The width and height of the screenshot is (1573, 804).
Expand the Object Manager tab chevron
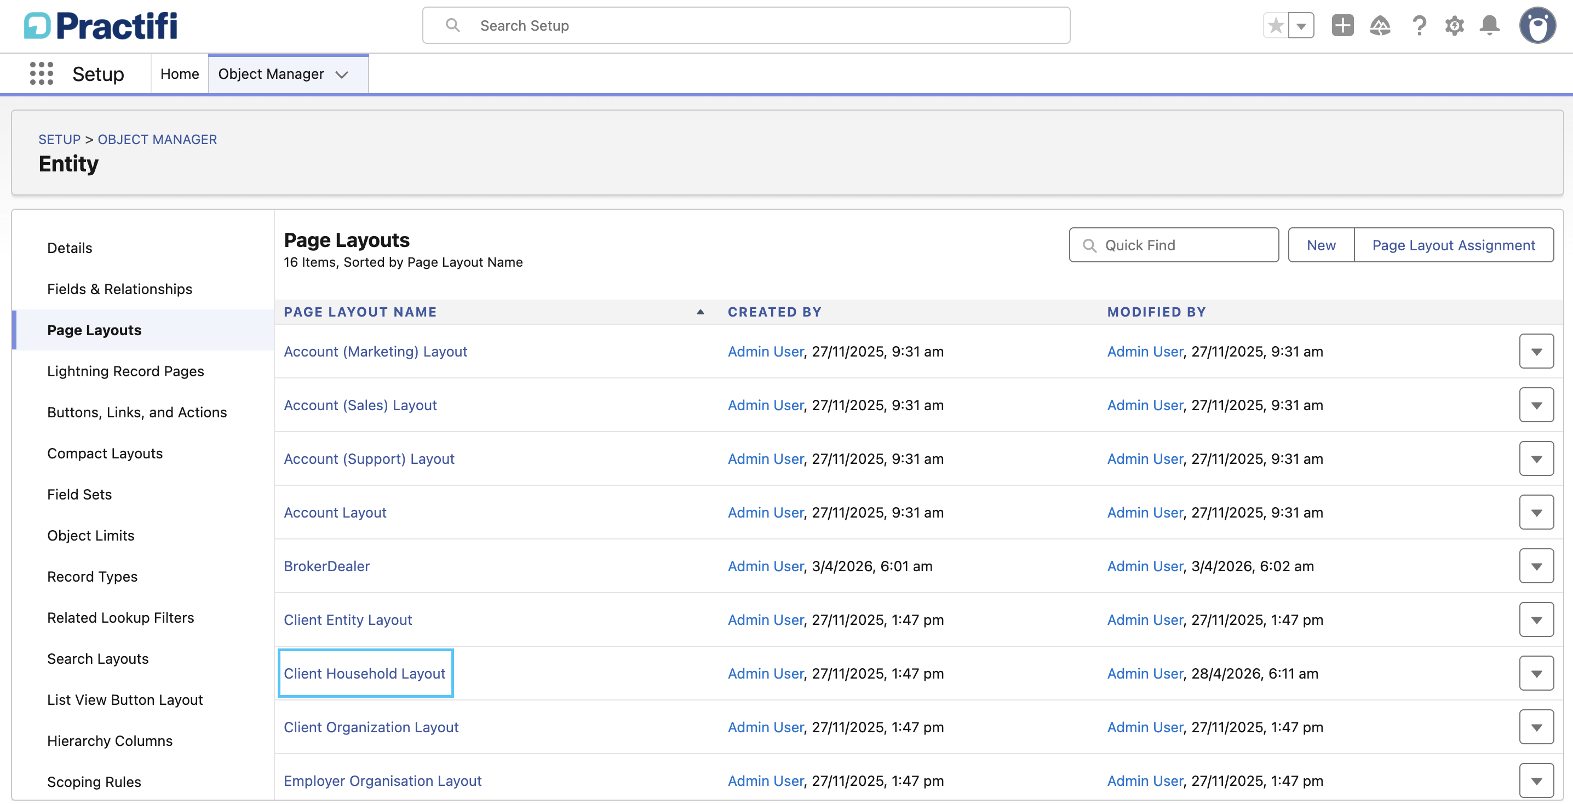tap(342, 74)
